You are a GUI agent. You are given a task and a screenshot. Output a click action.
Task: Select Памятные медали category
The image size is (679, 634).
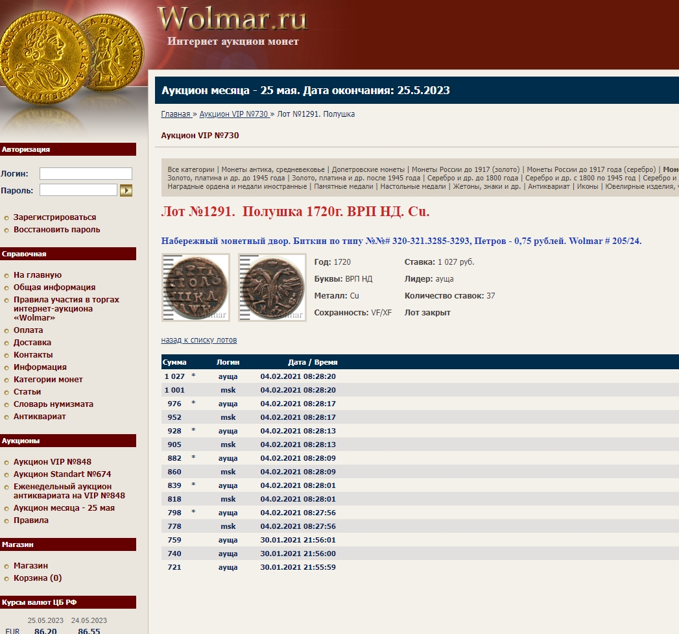344,186
